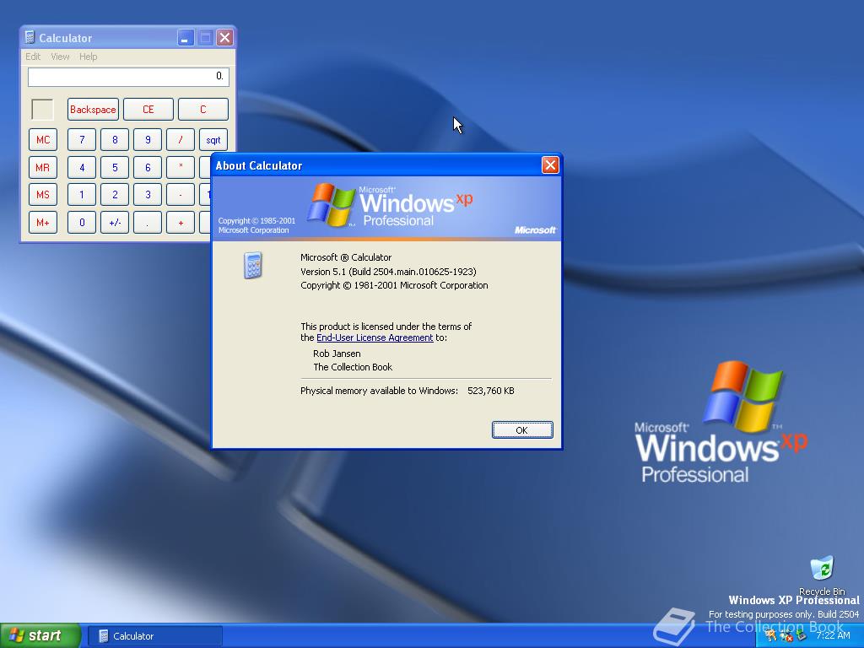Click digit 9 on Calculator keypad
The image size is (864, 648).
(148, 140)
